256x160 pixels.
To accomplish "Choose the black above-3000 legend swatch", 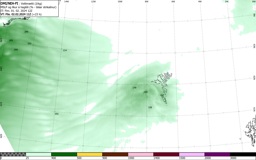I will tap(243, 154).
